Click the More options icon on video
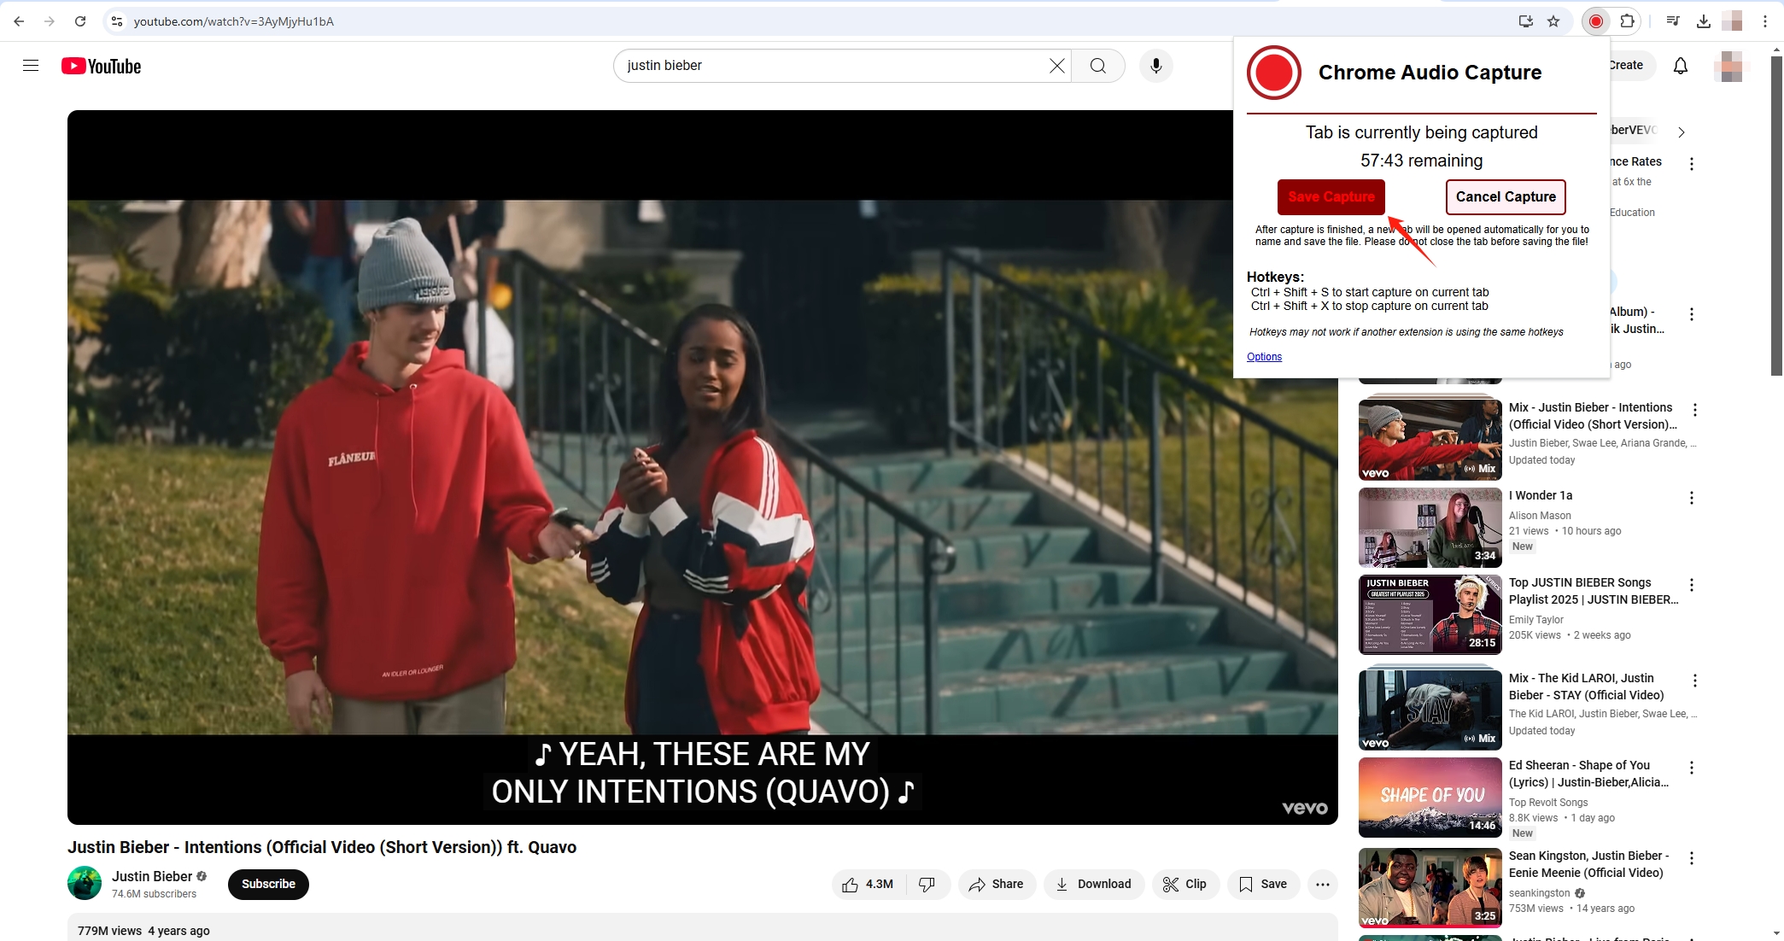This screenshot has width=1784, height=941. 1323,883
